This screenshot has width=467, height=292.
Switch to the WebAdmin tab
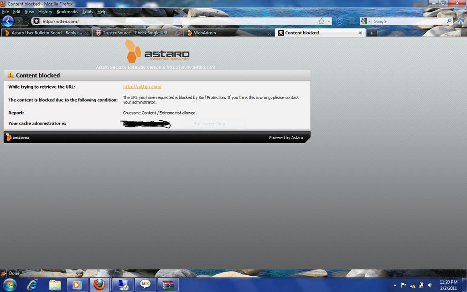pyautogui.click(x=205, y=33)
